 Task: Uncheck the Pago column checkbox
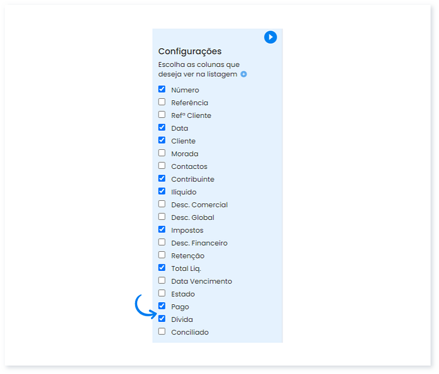(162, 306)
